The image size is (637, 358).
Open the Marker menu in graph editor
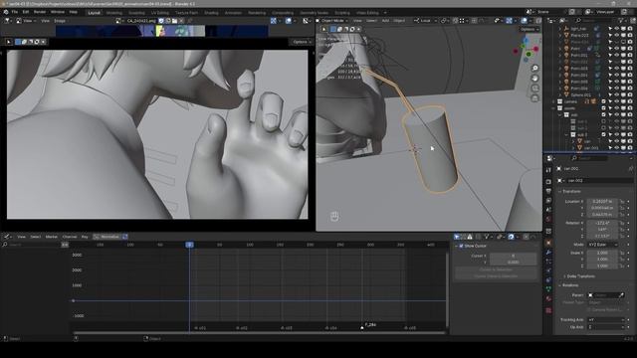(51, 237)
